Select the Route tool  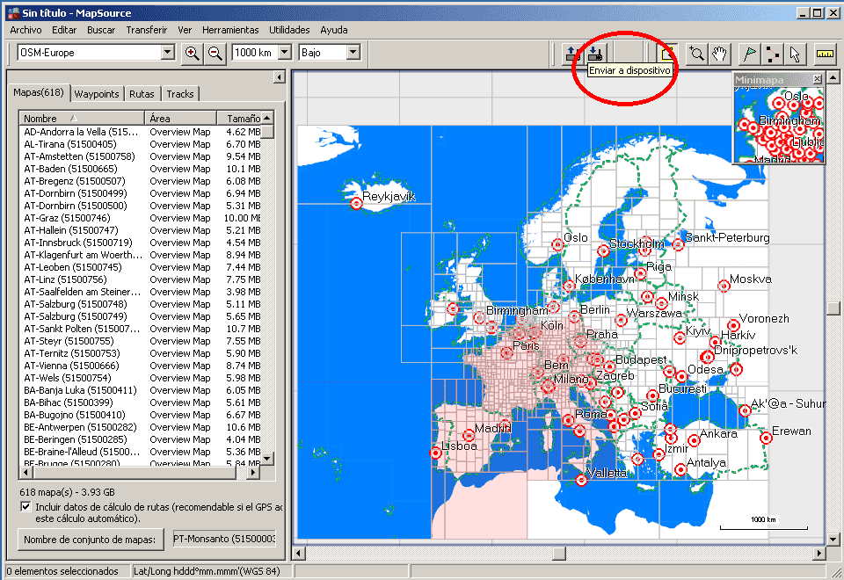pos(772,54)
